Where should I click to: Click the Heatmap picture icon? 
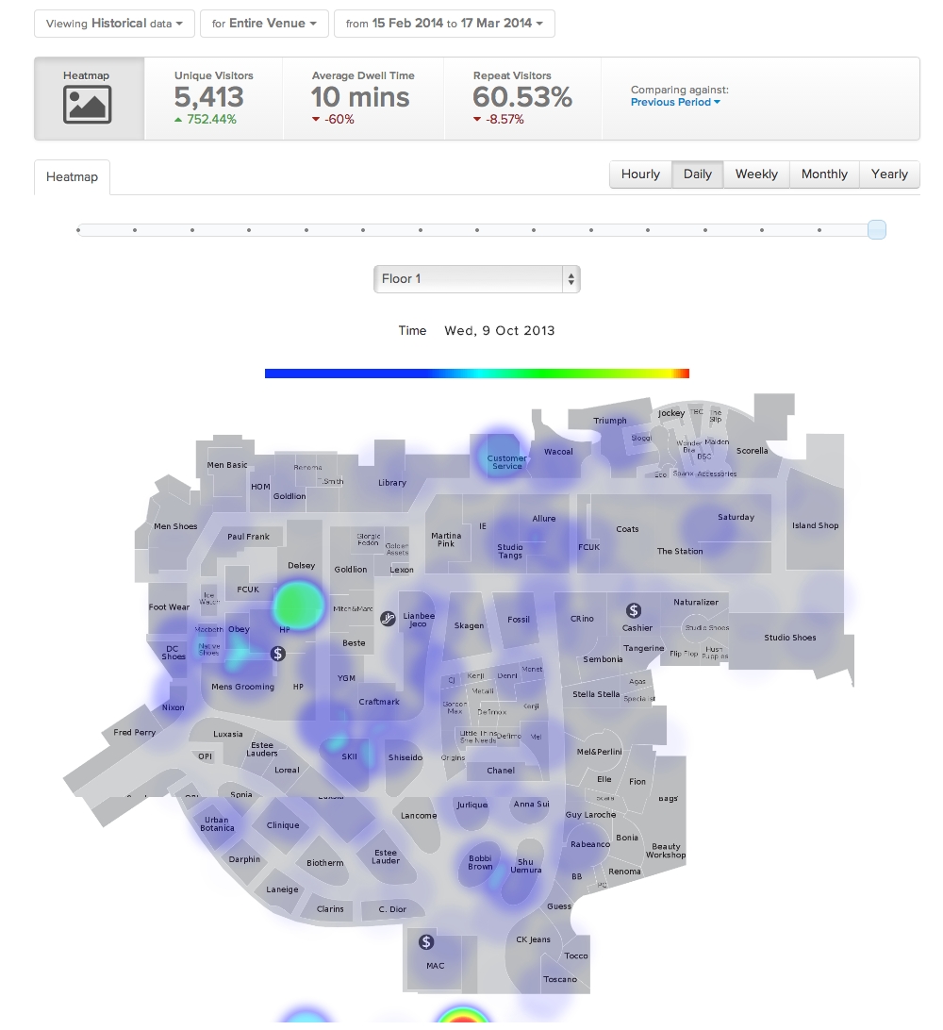click(x=88, y=105)
